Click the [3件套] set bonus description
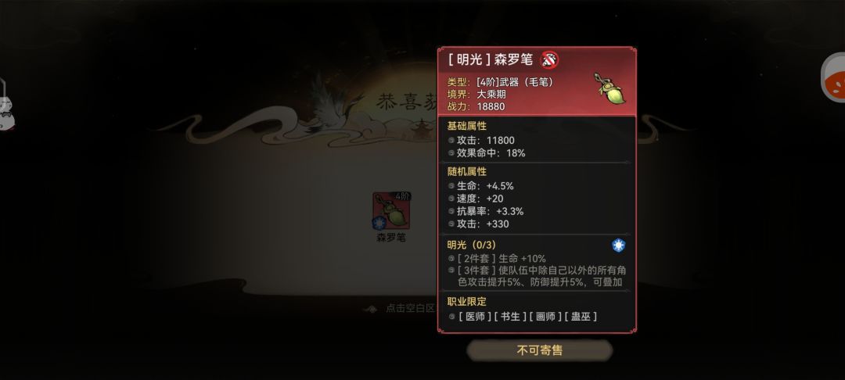The height and width of the screenshot is (380, 845). point(541,276)
